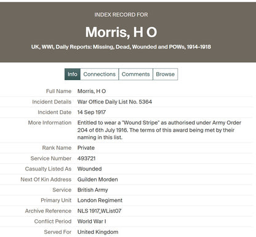The height and width of the screenshot is (237, 256).
Task: Click the service number 493721
Action: 86,158
